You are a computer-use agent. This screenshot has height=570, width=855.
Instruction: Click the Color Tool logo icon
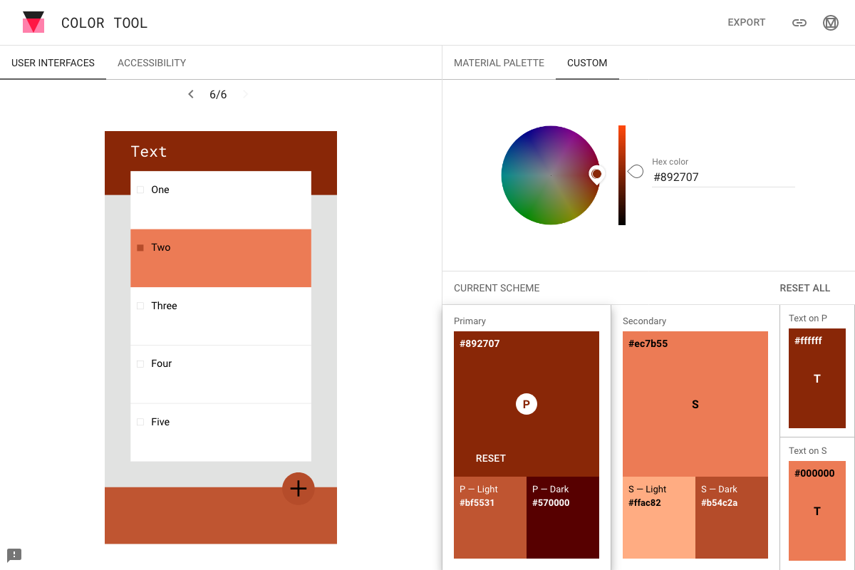pos(33,22)
